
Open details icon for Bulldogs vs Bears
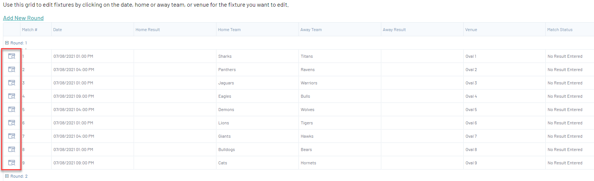(12, 150)
